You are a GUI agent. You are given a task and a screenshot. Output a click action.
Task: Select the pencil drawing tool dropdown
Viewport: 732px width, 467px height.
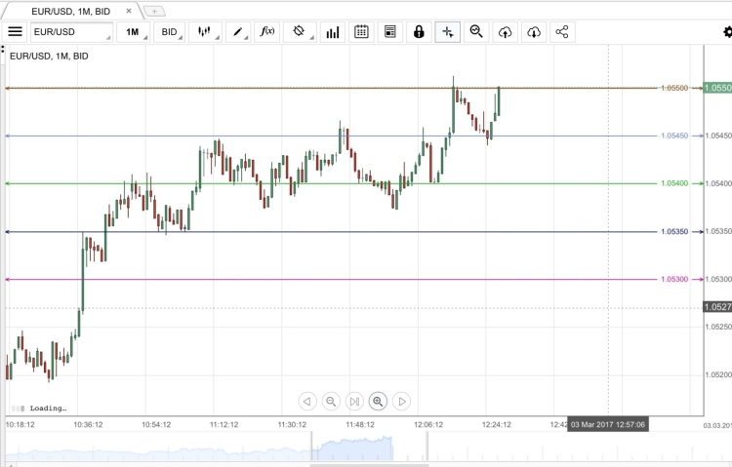(238, 32)
